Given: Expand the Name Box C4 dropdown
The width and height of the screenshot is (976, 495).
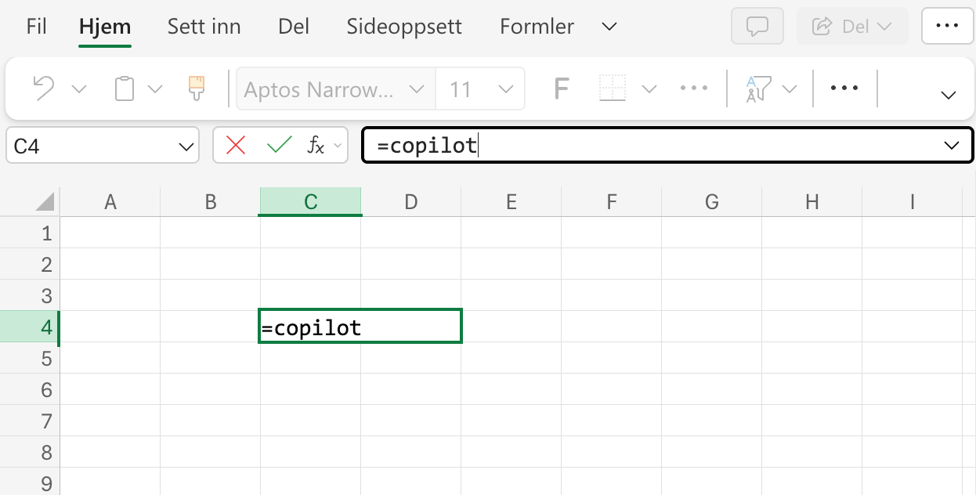Looking at the screenshot, I should click(186, 146).
